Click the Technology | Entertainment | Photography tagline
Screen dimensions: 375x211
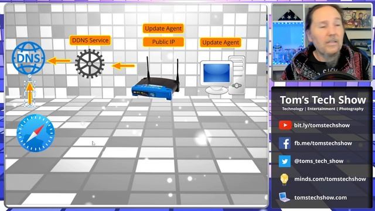[x=323, y=109]
